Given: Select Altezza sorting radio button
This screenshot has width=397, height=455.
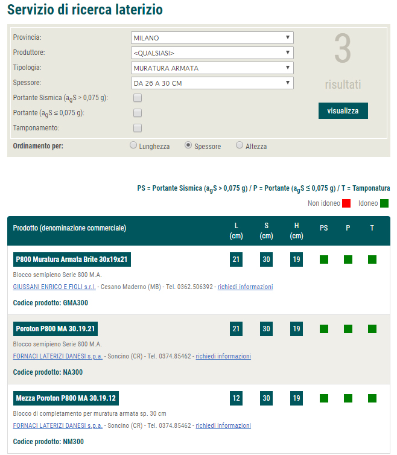Looking at the screenshot, I should pyautogui.click(x=240, y=145).
